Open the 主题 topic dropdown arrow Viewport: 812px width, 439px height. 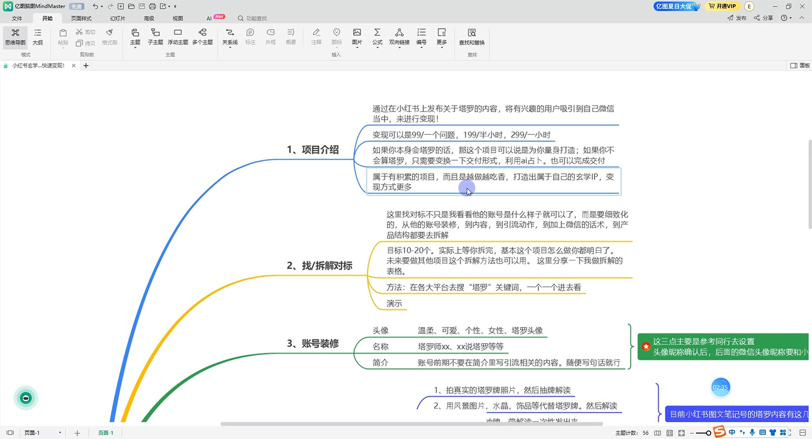click(135, 48)
